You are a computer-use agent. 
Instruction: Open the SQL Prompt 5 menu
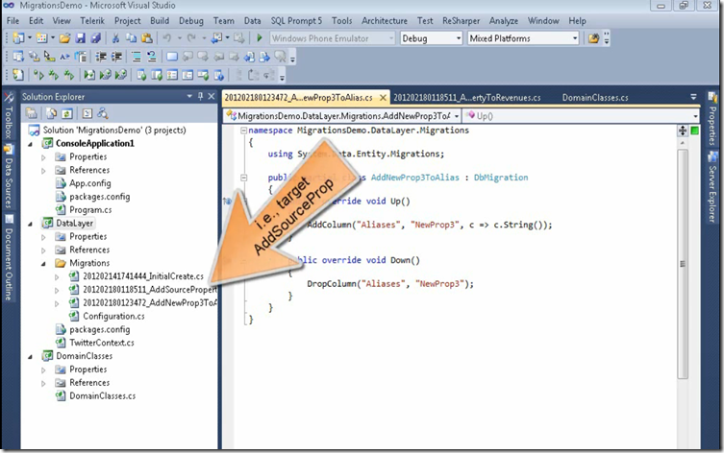[x=296, y=21]
